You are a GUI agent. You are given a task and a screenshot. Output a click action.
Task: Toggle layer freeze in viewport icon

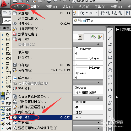[80, 20]
